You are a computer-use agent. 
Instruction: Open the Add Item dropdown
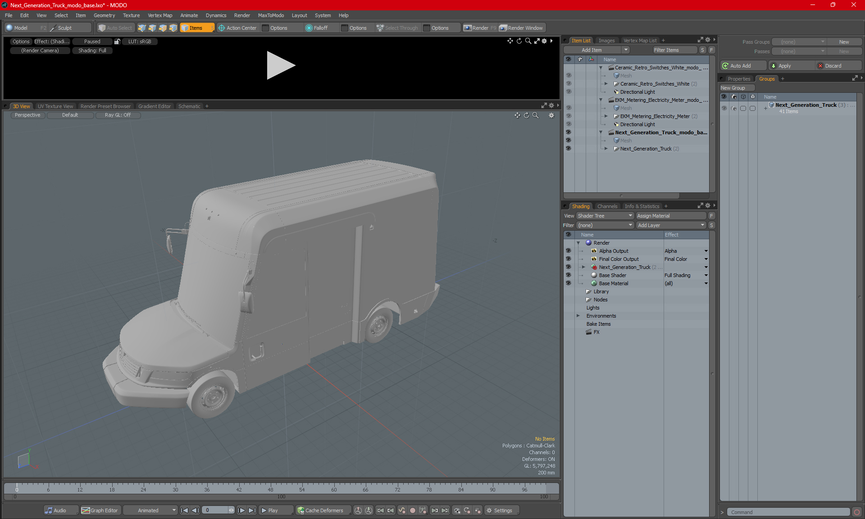pos(596,50)
